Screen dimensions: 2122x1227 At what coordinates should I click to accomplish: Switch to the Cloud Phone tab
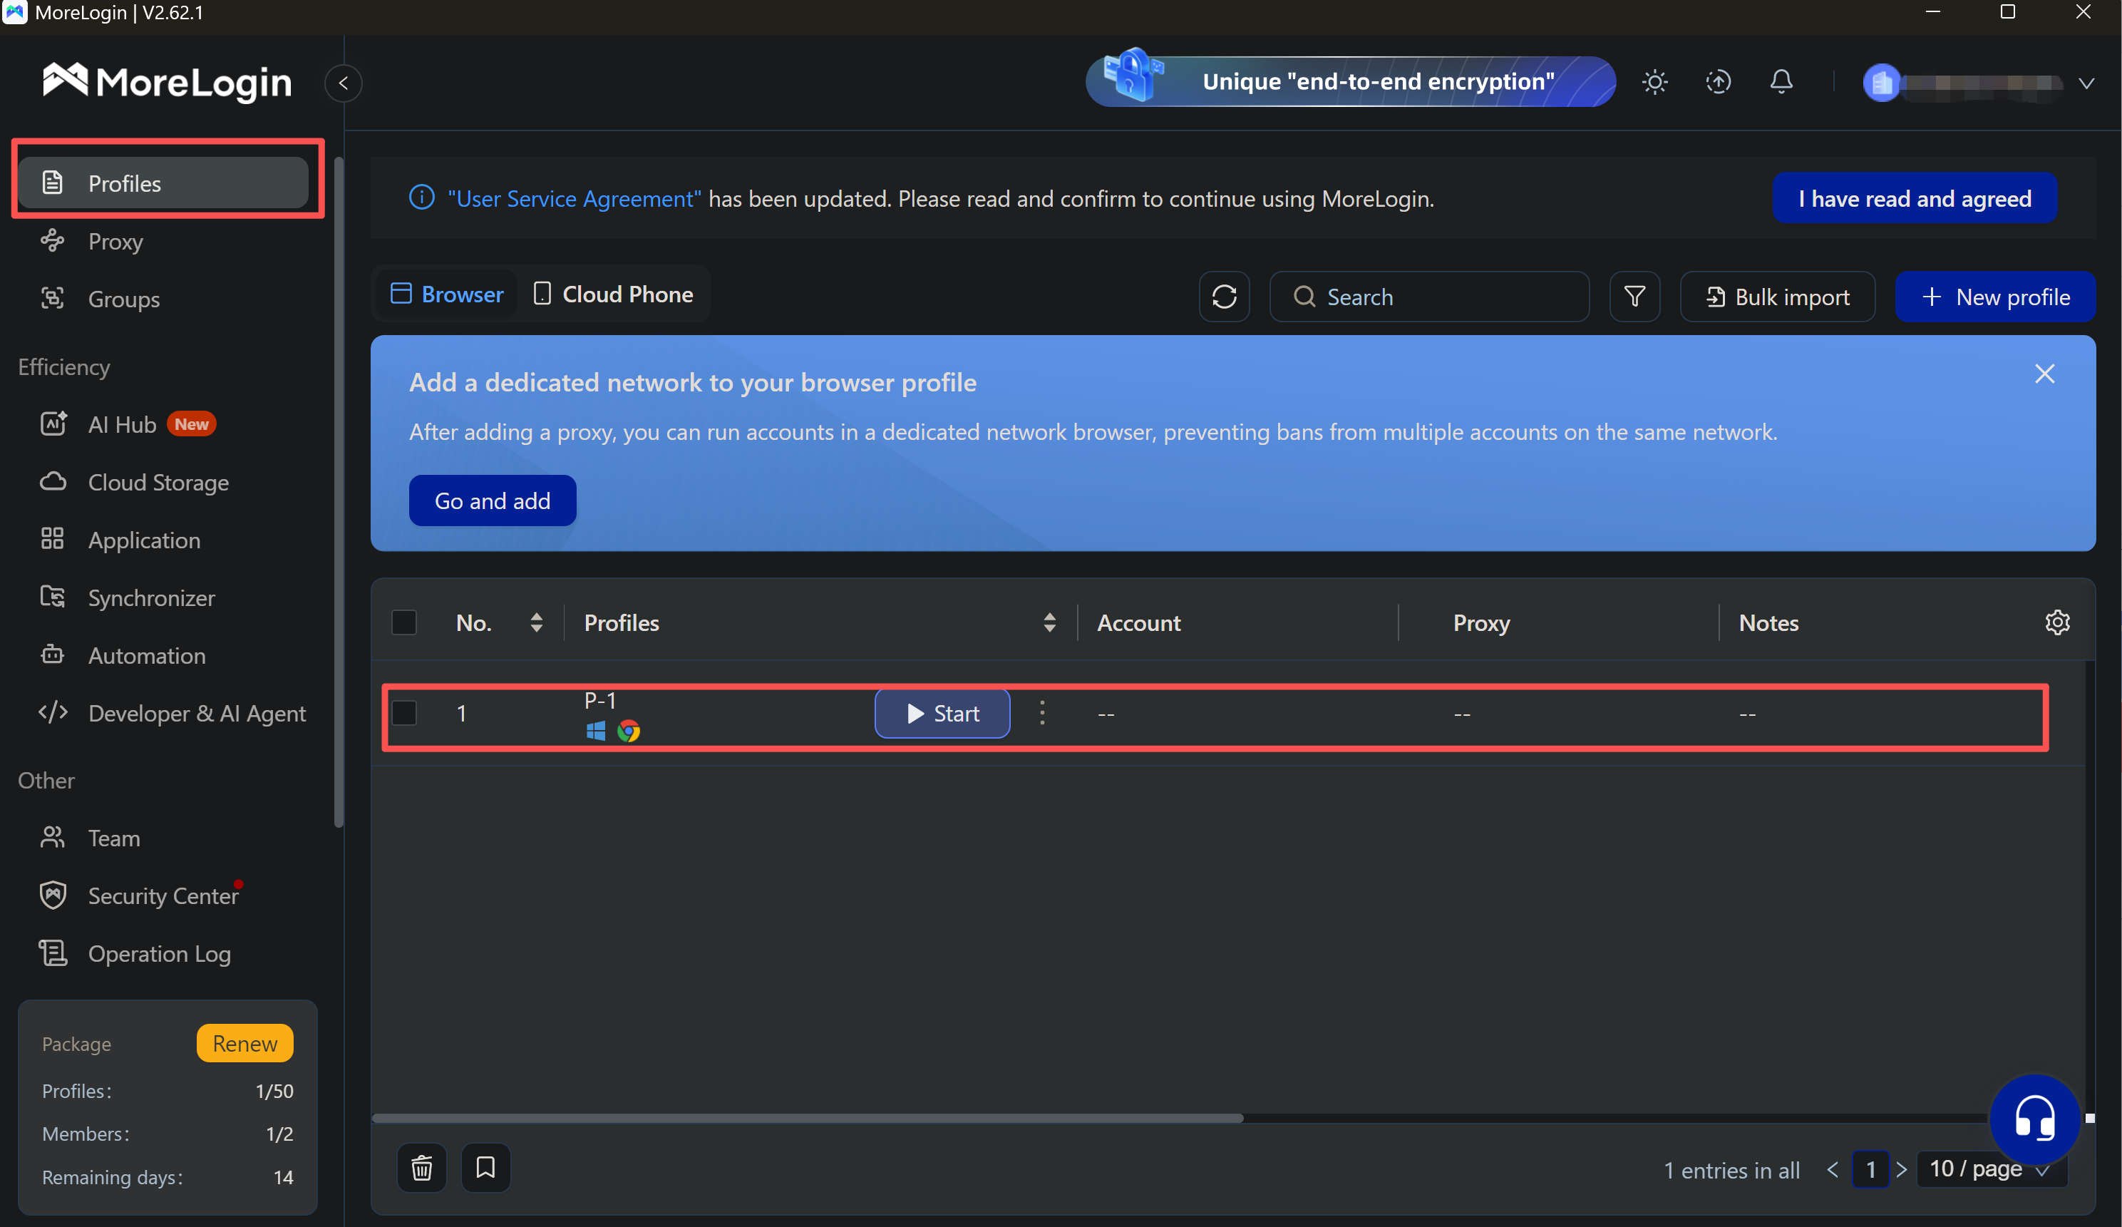(614, 294)
